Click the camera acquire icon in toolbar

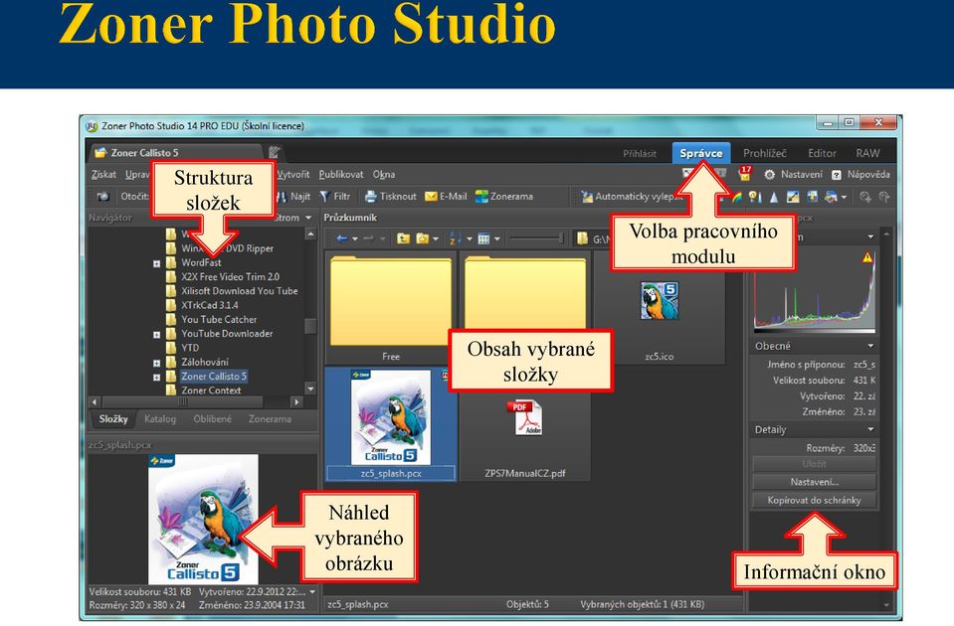pos(102,197)
